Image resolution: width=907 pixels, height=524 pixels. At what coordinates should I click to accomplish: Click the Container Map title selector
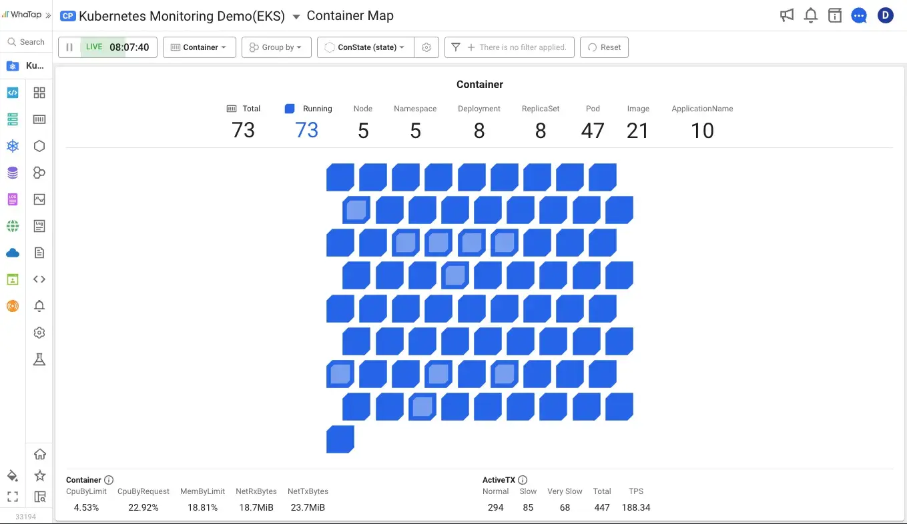pyautogui.click(x=350, y=15)
